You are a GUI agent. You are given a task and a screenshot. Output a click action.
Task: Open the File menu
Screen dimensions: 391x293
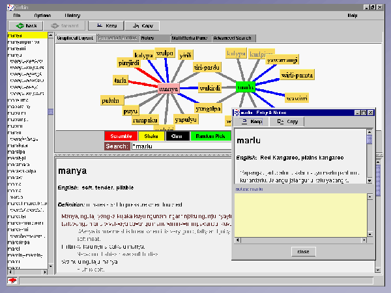16,14
